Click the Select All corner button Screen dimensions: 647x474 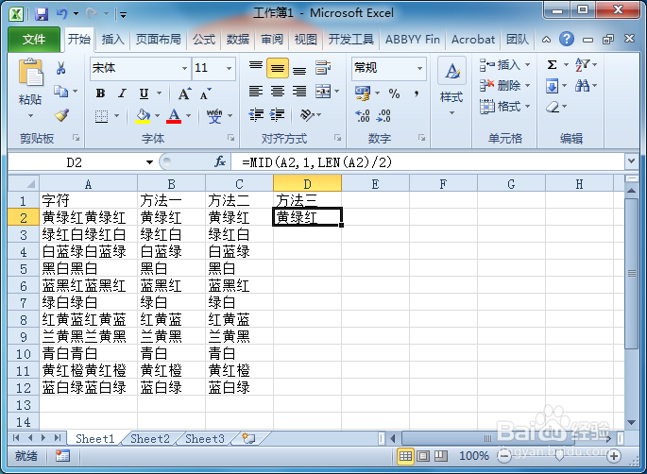(24, 183)
